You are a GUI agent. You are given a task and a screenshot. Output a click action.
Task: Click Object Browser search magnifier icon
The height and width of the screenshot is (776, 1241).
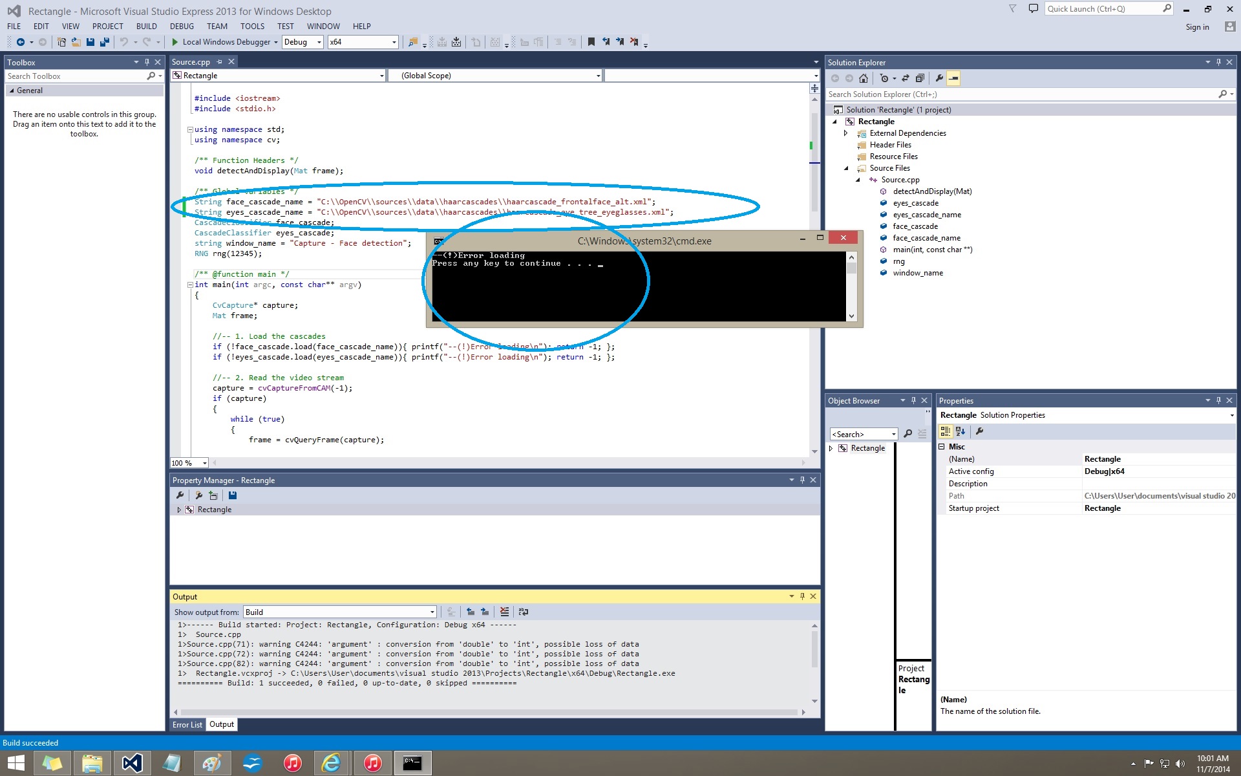point(907,434)
